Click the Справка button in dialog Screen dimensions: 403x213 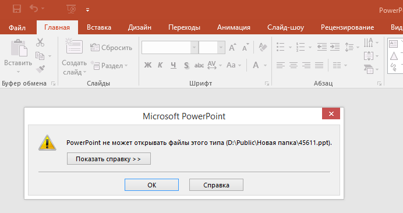[x=216, y=185]
